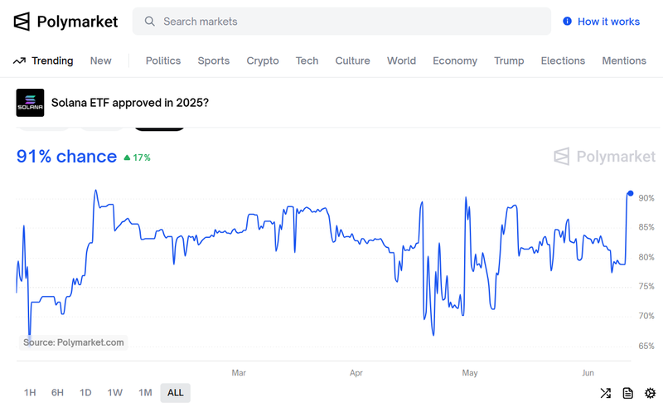The height and width of the screenshot is (412, 663).
Task: Click the 65% y-axis label
Action: (646, 346)
